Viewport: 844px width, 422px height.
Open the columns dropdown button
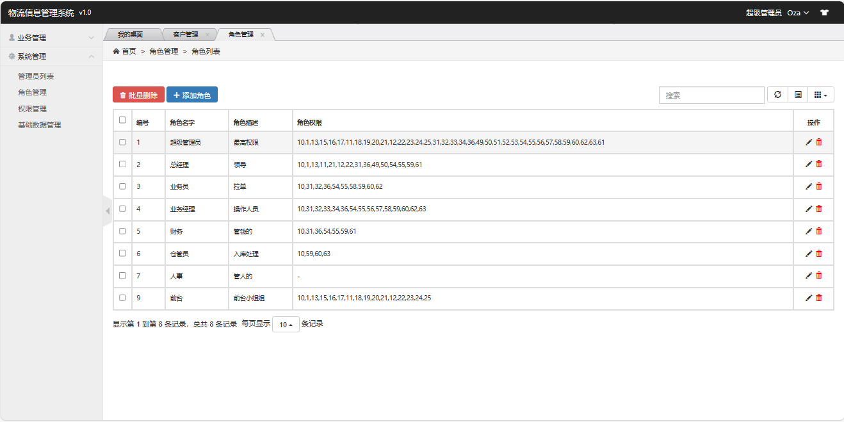[x=821, y=95]
